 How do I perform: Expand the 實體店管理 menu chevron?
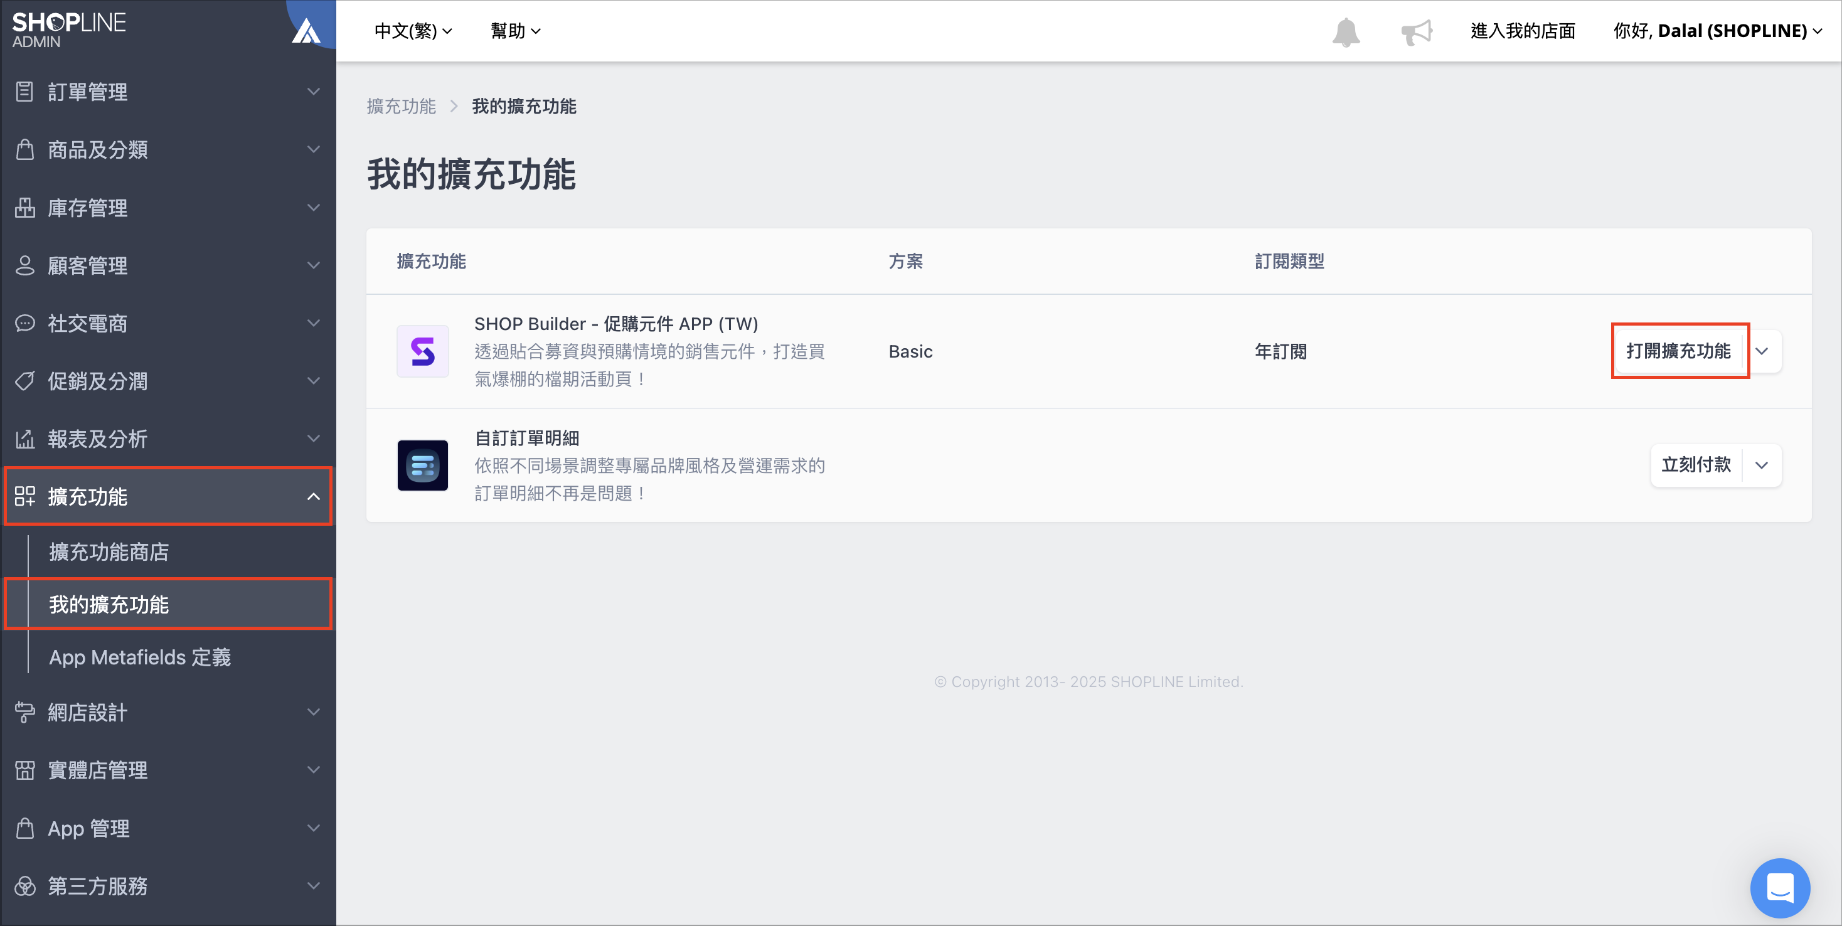[x=313, y=770]
